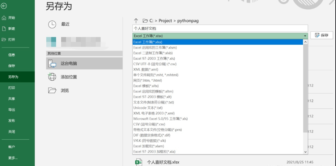Click the folder icon before C: path
This screenshot has width=336, height=166.
pyautogui.click(x=145, y=21)
